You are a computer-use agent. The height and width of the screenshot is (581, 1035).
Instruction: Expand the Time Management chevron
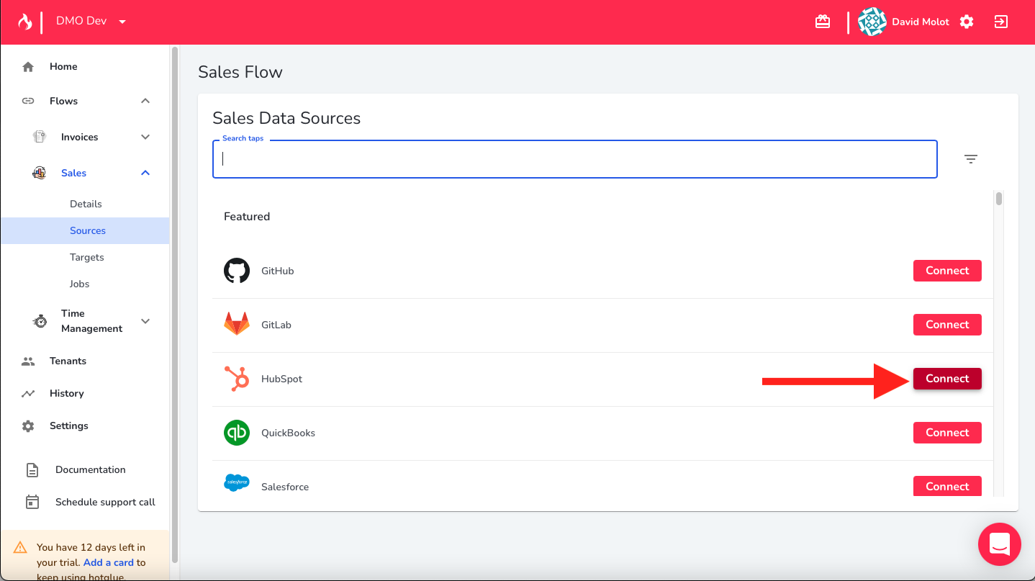pos(145,321)
